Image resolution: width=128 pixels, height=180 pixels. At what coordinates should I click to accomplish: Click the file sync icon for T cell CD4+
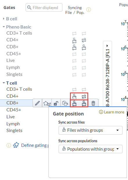[x=74, y=96]
